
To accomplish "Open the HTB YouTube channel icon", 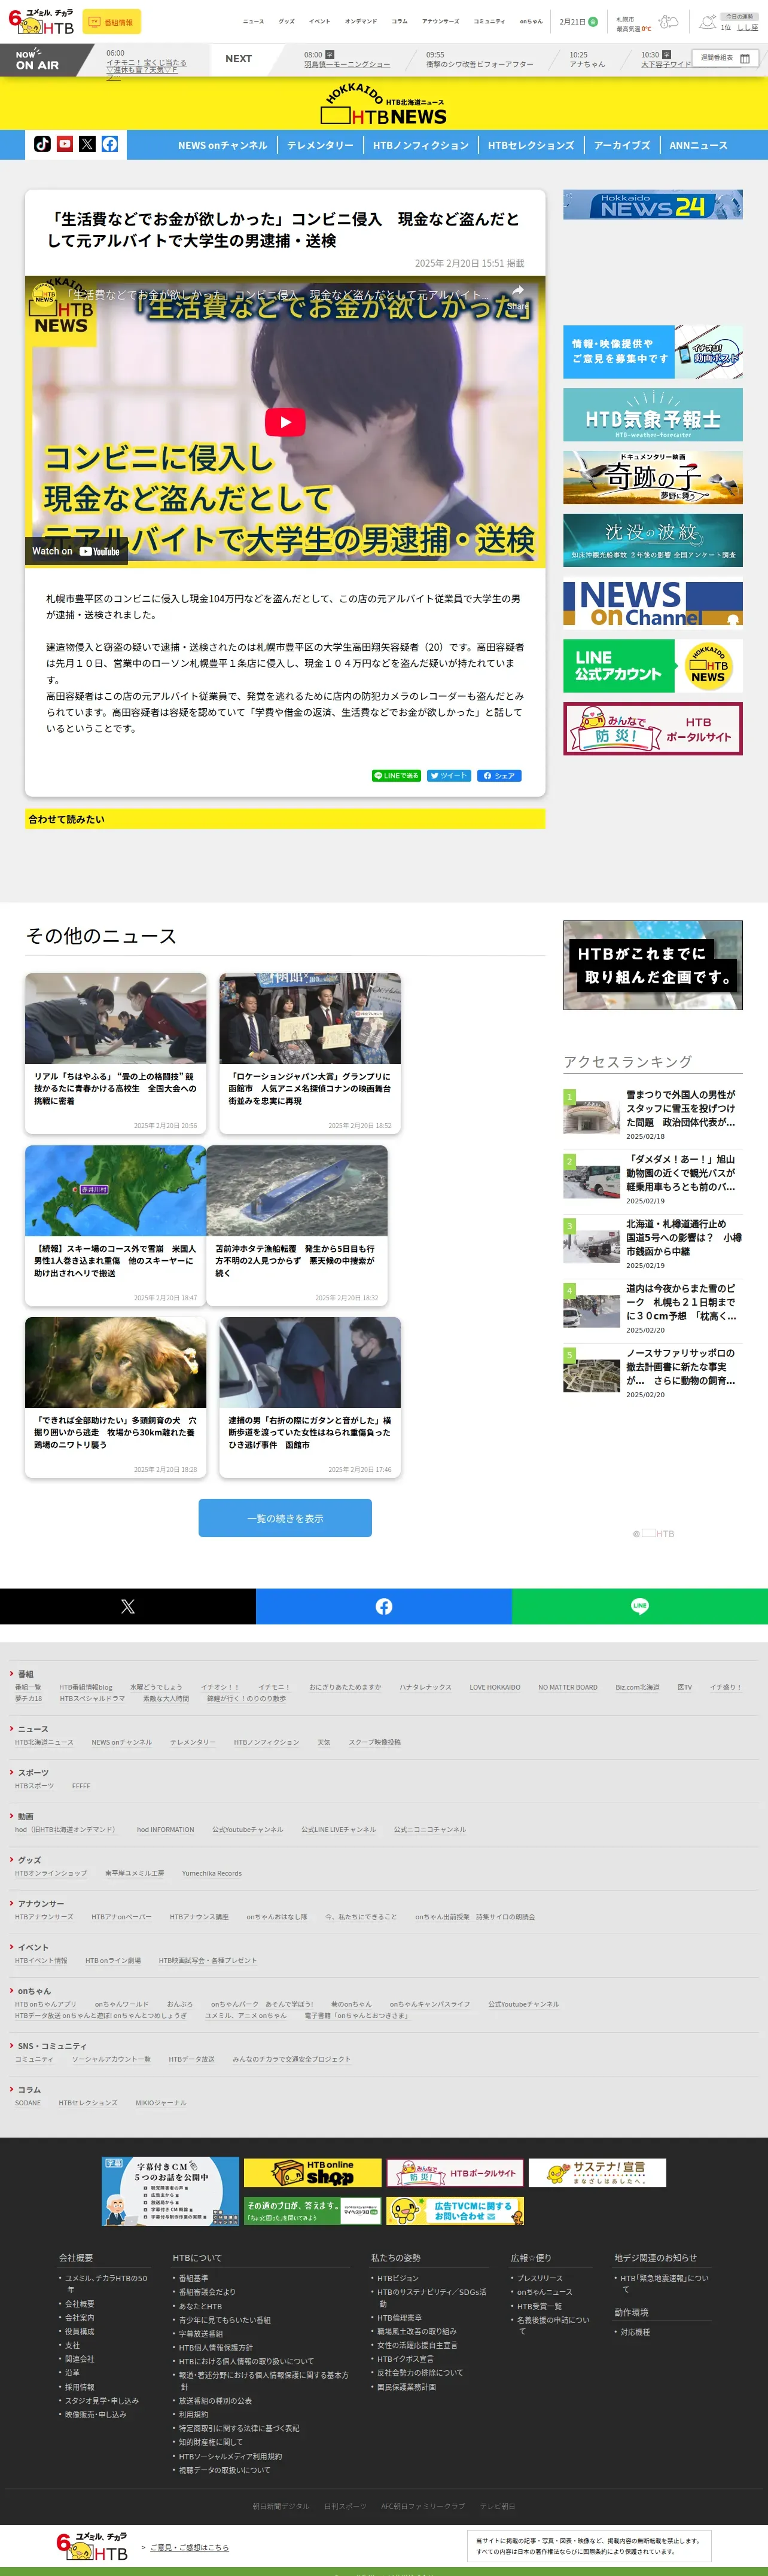I will (65, 144).
